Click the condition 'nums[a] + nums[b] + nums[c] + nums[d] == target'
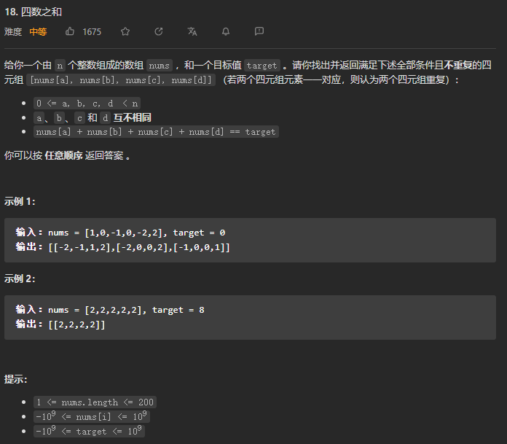The height and width of the screenshot is (444, 507). 156,132
